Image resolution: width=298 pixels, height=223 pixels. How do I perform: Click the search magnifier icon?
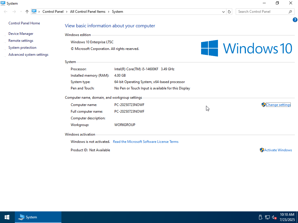(x=290, y=12)
